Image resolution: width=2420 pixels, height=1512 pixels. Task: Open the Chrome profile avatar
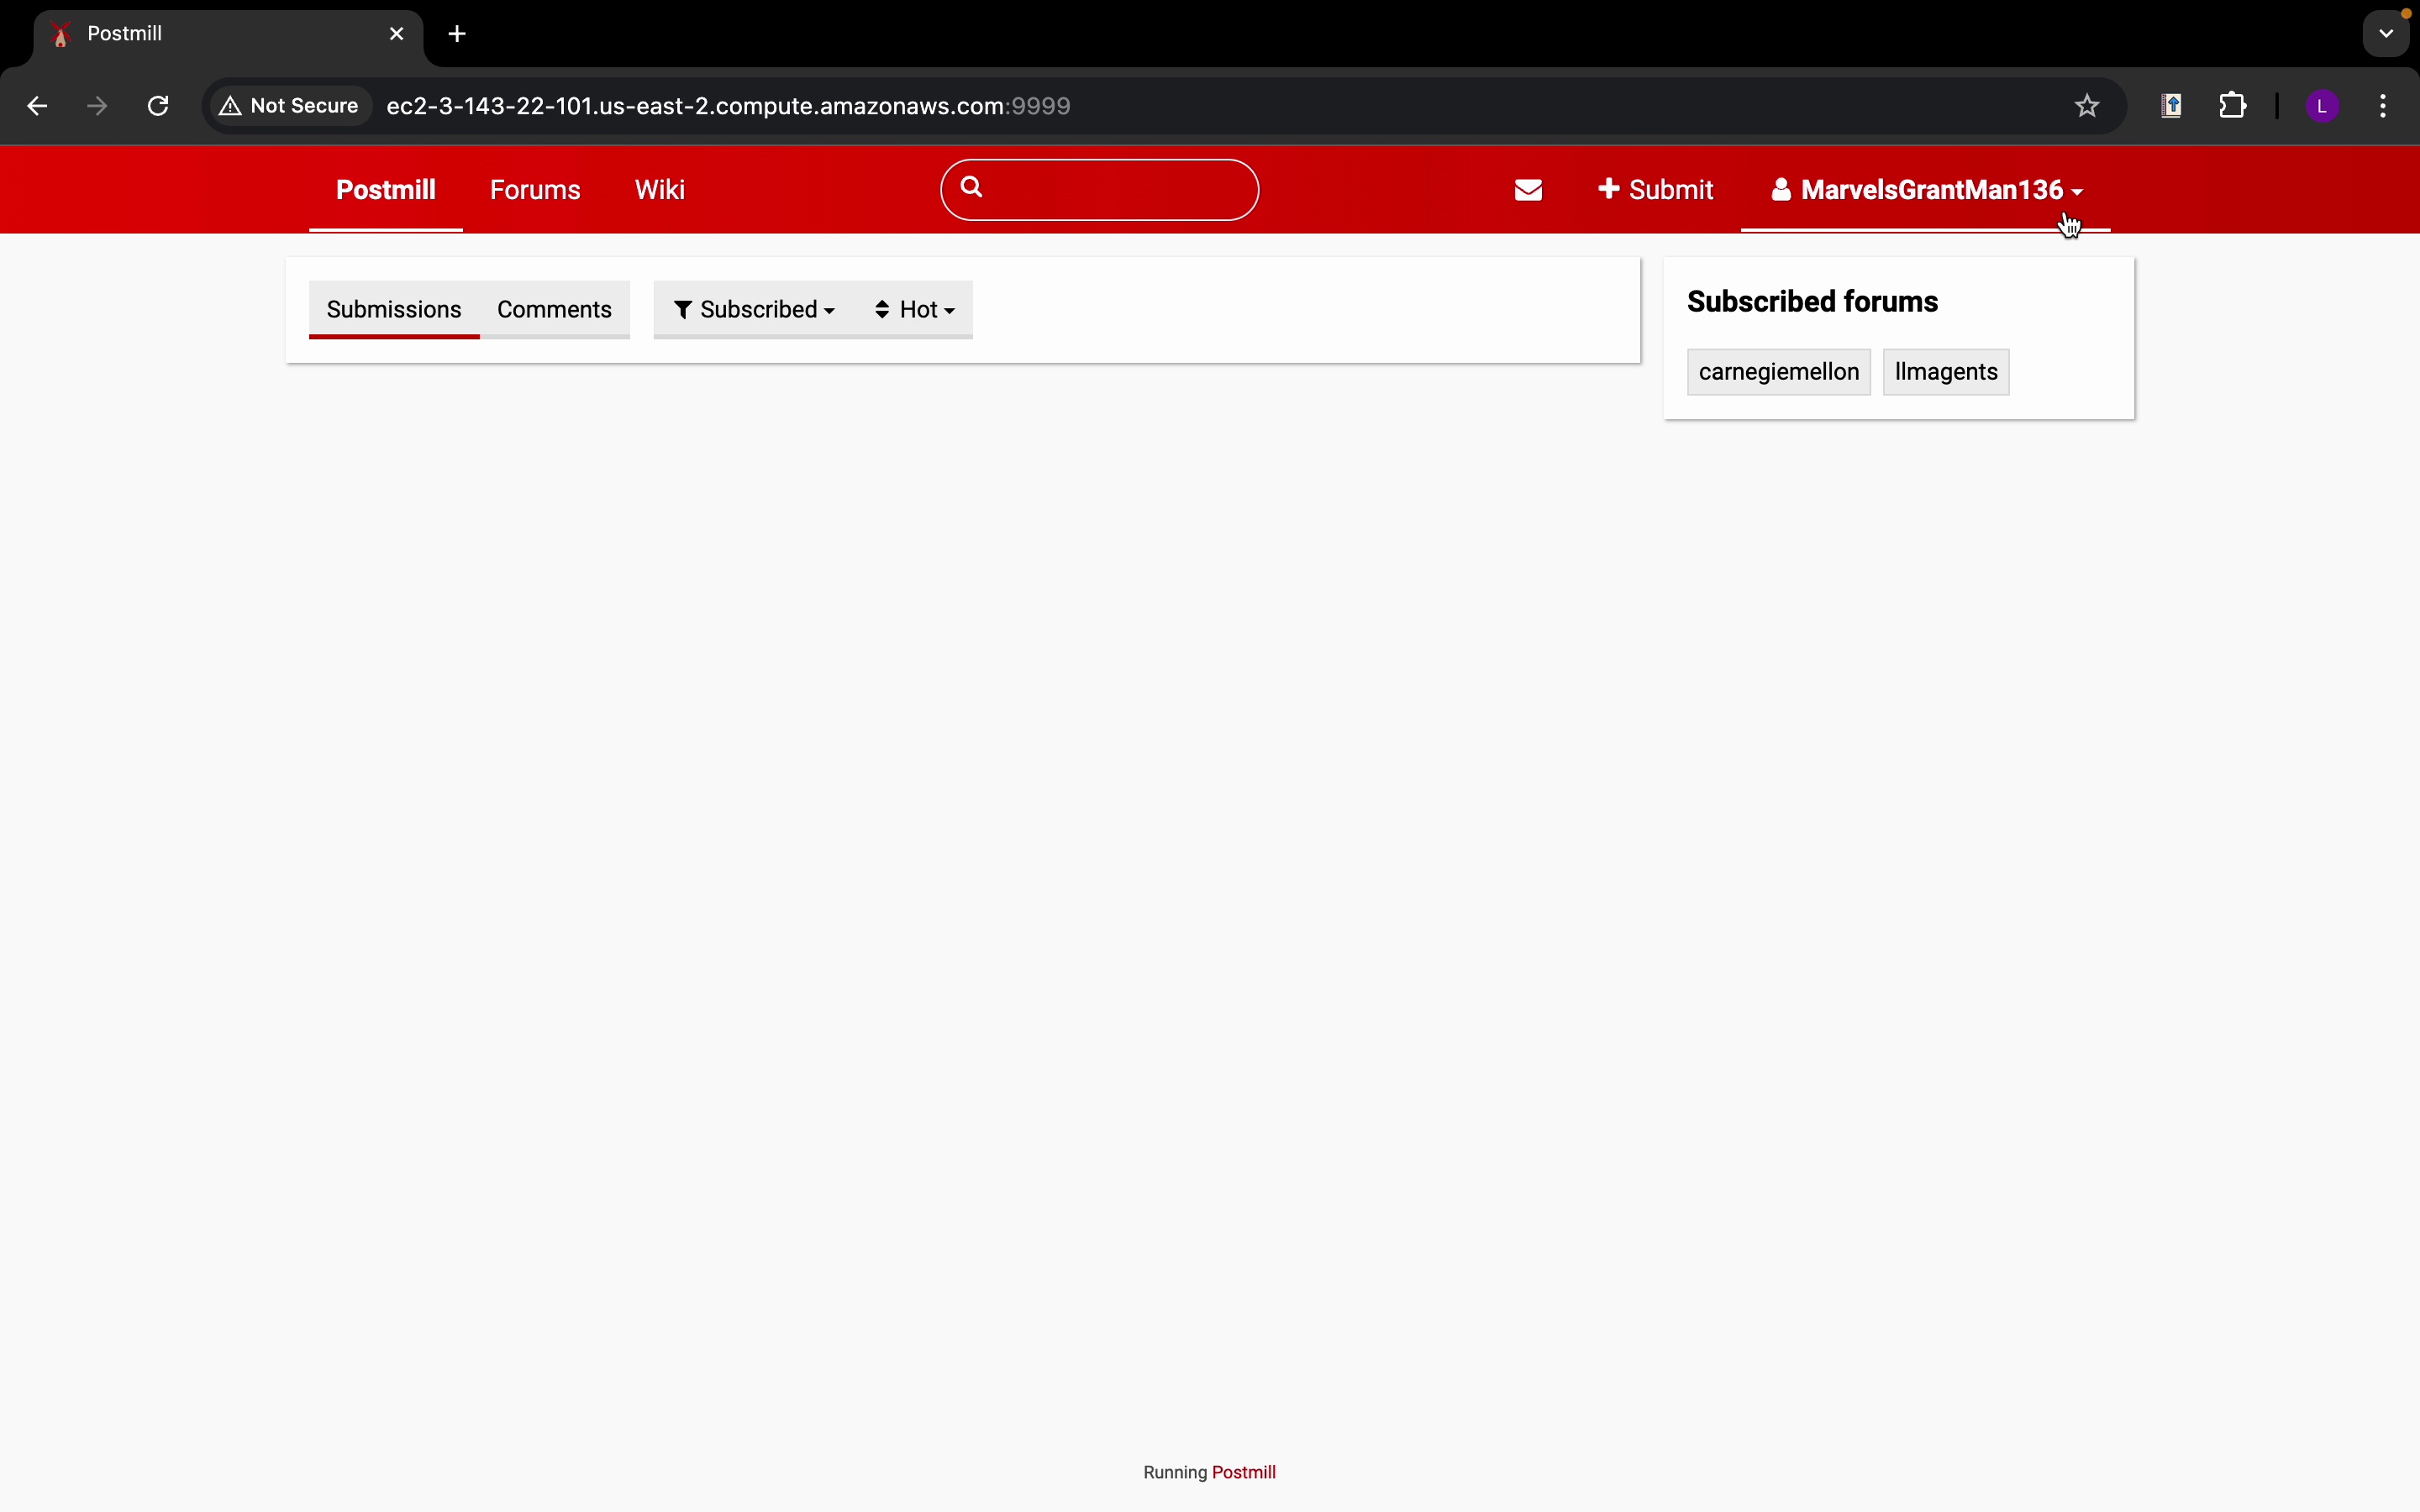[2323, 106]
